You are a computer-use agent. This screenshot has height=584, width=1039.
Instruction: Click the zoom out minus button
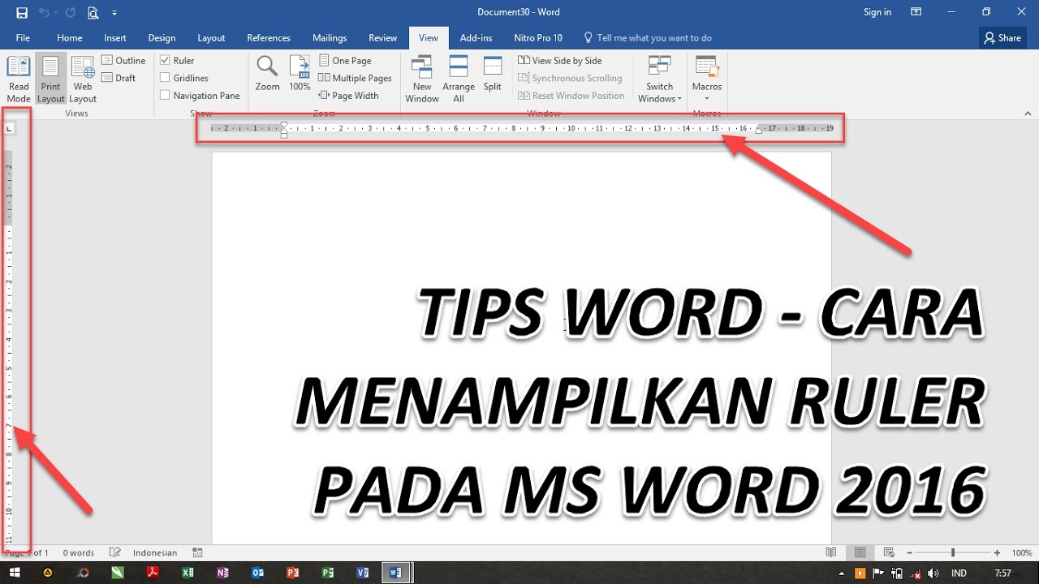[909, 553]
